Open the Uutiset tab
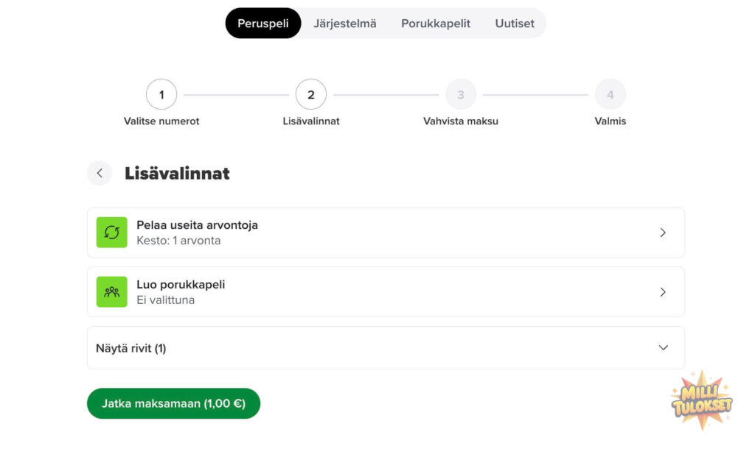This screenshot has width=755, height=457. click(x=515, y=23)
